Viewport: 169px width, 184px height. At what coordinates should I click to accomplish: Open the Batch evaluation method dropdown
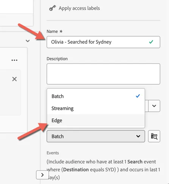pos(96,136)
